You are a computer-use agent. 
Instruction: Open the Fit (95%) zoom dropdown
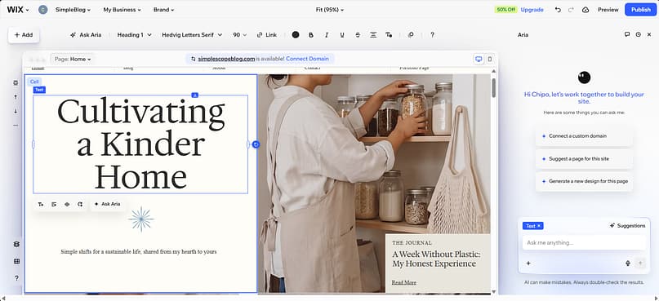pyautogui.click(x=330, y=10)
